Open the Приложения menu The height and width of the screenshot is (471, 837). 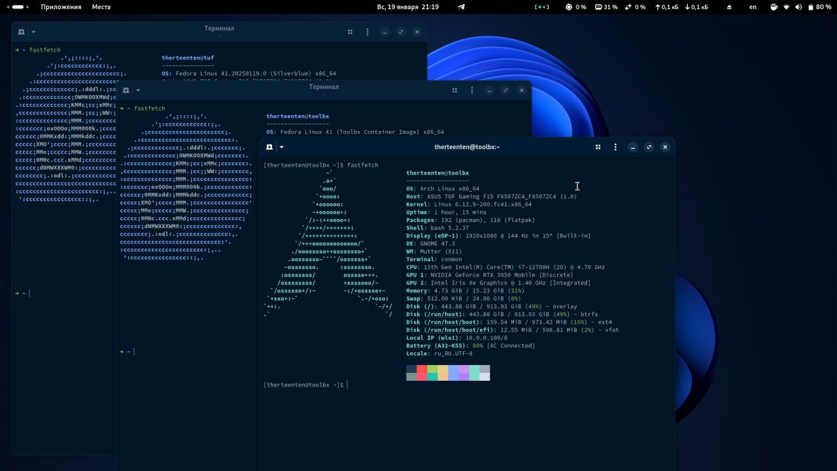pyautogui.click(x=61, y=7)
